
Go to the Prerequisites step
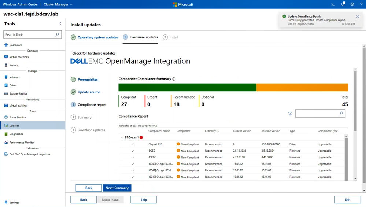(x=84, y=80)
